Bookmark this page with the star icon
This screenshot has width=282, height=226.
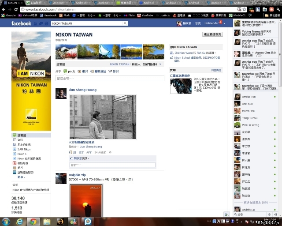click(x=244, y=9)
